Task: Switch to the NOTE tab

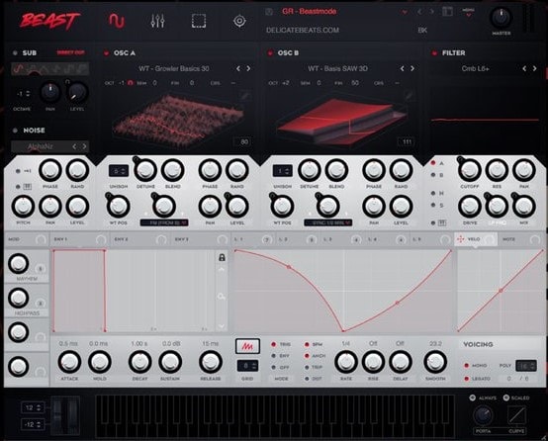Action: [x=521, y=239]
